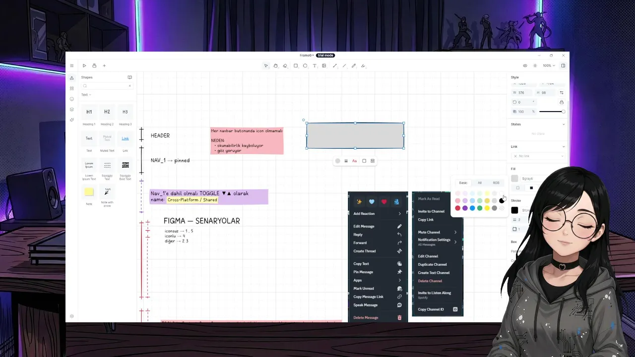The height and width of the screenshot is (357, 635).
Task: Insert Heading 1 shape
Action: click(89, 112)
